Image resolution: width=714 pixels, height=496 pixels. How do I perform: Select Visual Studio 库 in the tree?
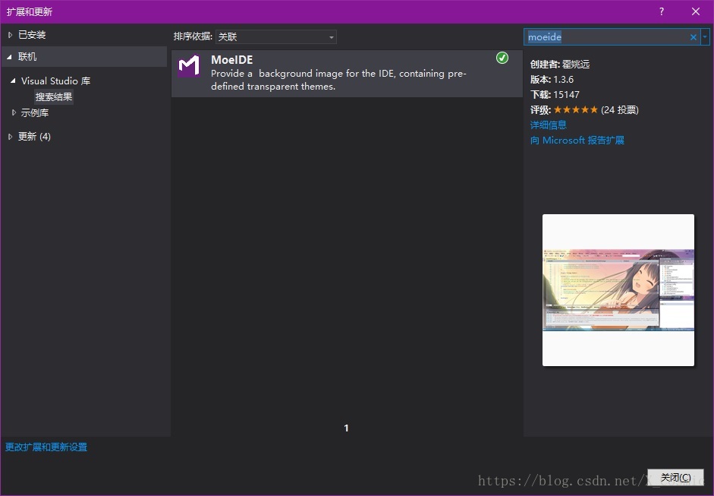coord(55,81)
